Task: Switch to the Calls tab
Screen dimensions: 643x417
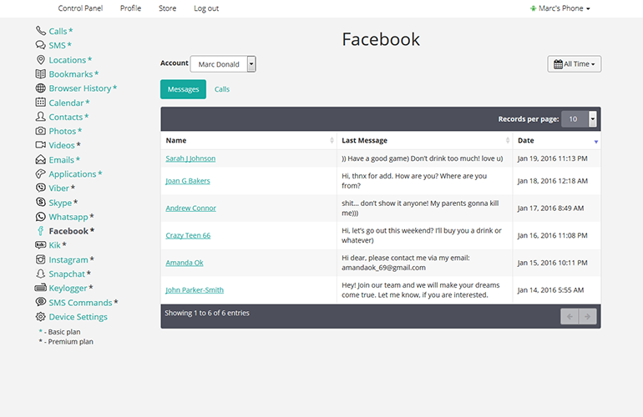Action: (x=222, y=89)
